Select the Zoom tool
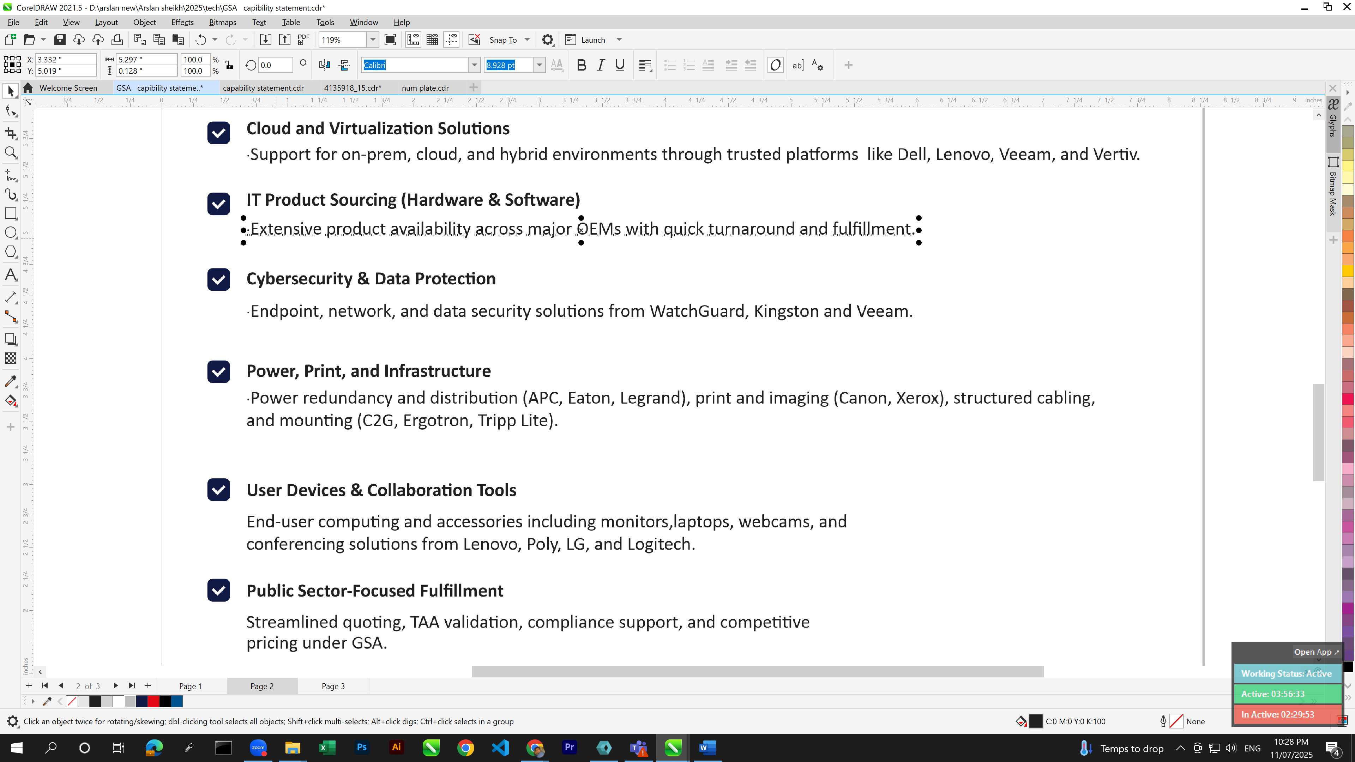 [x=11, y=153]
